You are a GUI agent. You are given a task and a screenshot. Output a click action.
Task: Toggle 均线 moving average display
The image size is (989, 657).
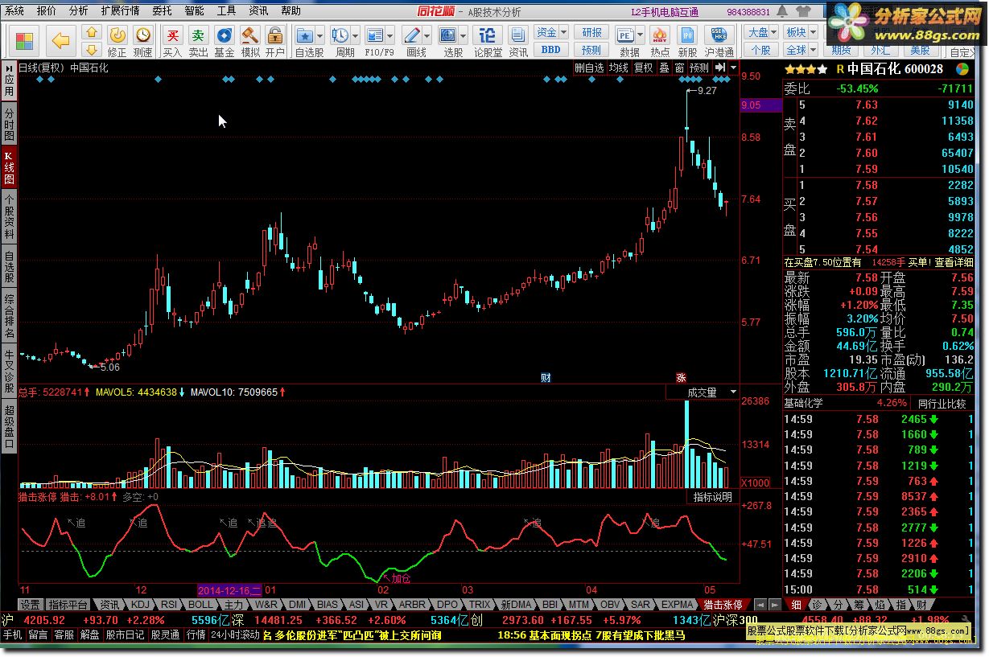point(618,68)
